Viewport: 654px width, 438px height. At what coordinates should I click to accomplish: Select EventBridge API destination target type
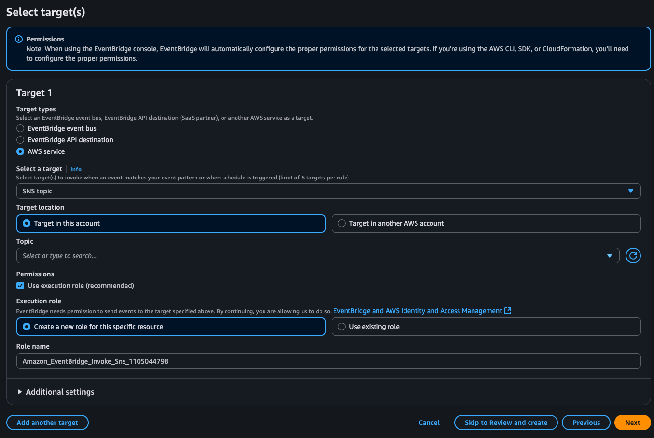tap(20, 140)
